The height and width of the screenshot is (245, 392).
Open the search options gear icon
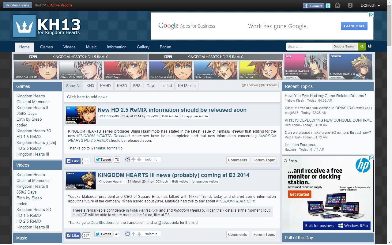370,46
